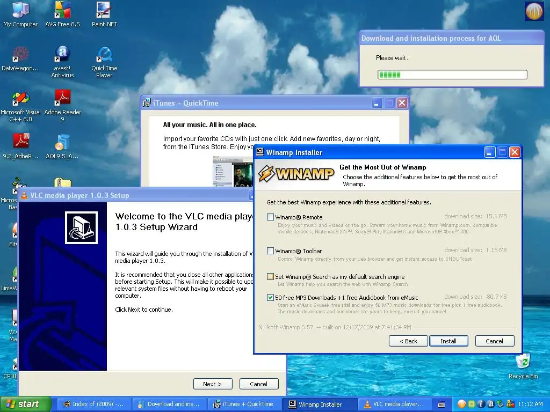Click 'Click Next to continue.' text in VLC
Viewport: 550px width, 412px height.
pos(144,310)
